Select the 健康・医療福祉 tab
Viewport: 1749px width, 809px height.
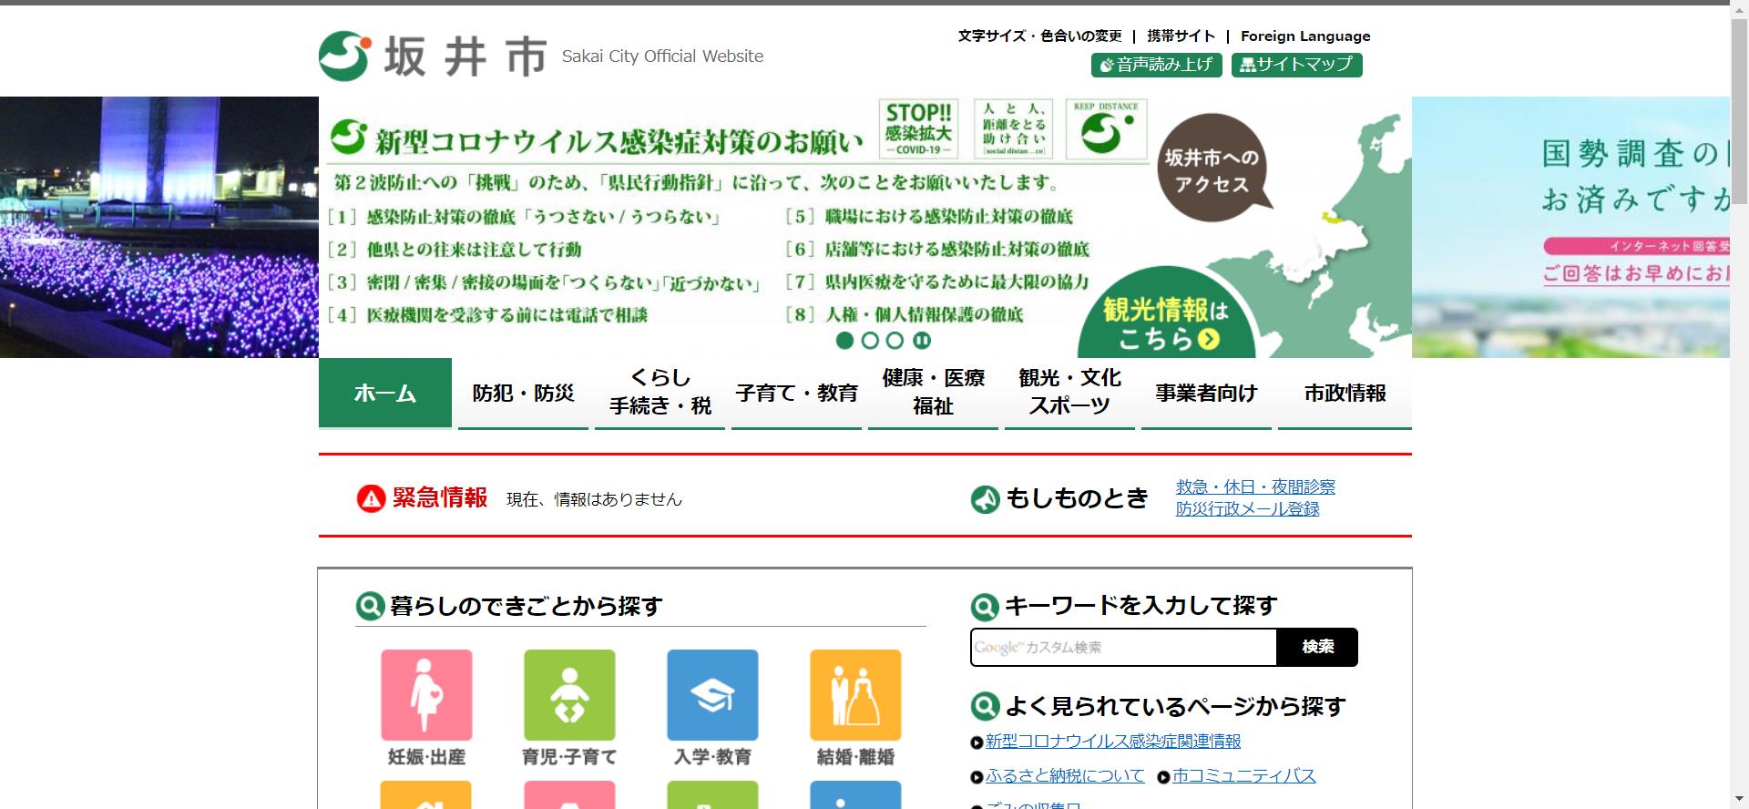(933, 393)
